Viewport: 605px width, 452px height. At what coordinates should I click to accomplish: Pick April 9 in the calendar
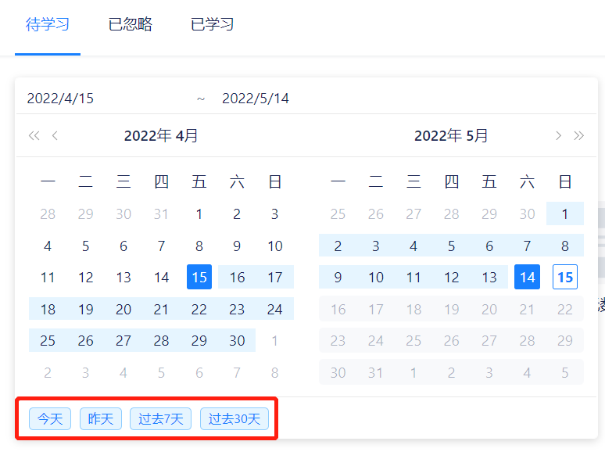pos(237,246)
